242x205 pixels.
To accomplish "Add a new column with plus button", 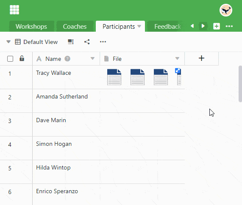I will click(202, 58).
